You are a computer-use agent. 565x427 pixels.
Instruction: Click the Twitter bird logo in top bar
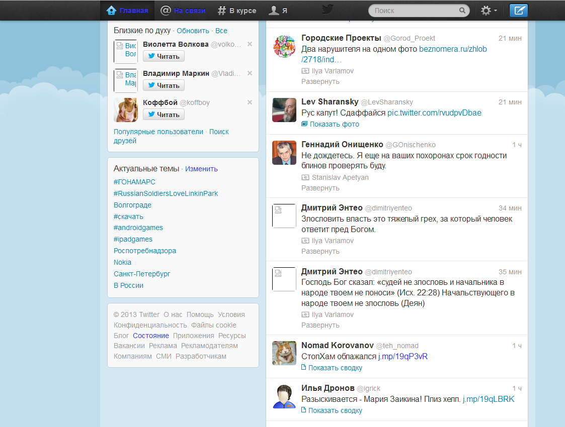click(x=328, y=10)
